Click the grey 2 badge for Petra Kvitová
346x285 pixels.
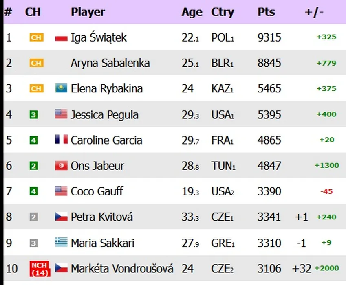[x=34, y=217]
